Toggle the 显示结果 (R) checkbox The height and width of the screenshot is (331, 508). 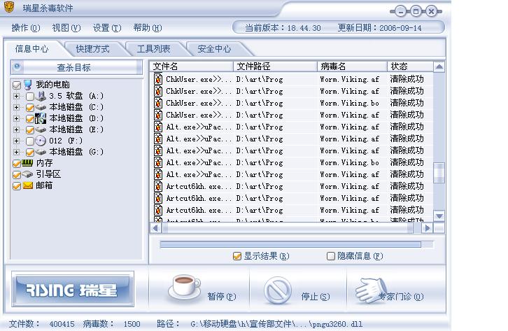click(x=237, y=256)
